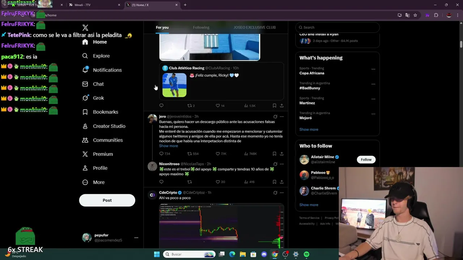463x260 pixels.
Task: Open More menu in sidebar
Action: coord(93,182)
